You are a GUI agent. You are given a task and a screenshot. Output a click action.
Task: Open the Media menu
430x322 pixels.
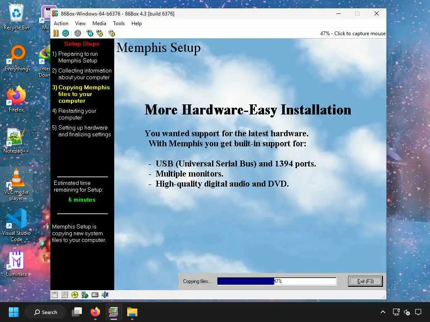(99, 23)
